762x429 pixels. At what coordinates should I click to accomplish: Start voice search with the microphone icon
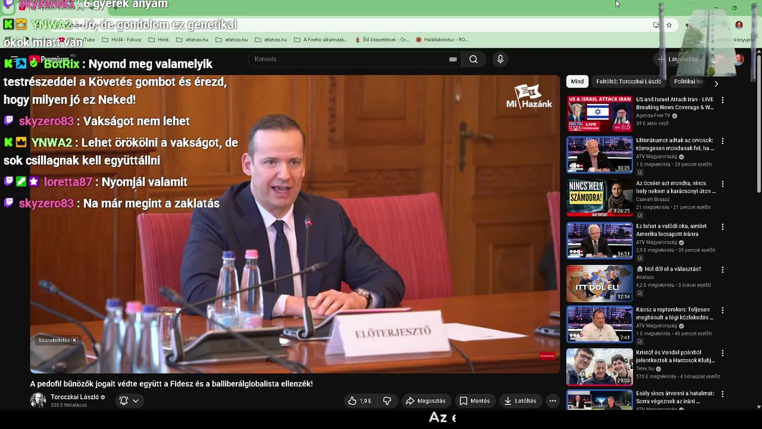(500, 59)
